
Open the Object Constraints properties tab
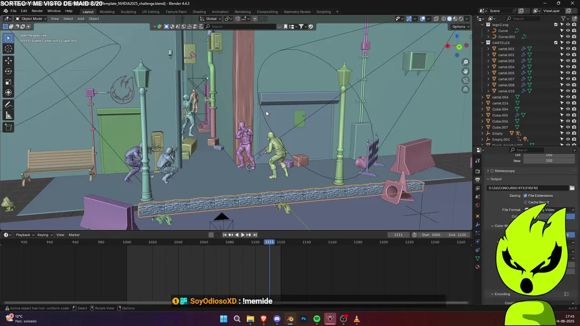(x=478, y=250)
